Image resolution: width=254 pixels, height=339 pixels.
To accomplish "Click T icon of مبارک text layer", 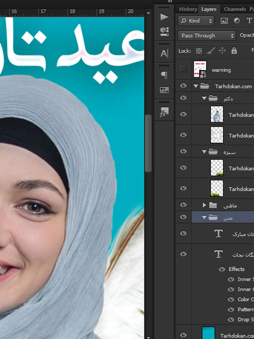I will (218, 234).
